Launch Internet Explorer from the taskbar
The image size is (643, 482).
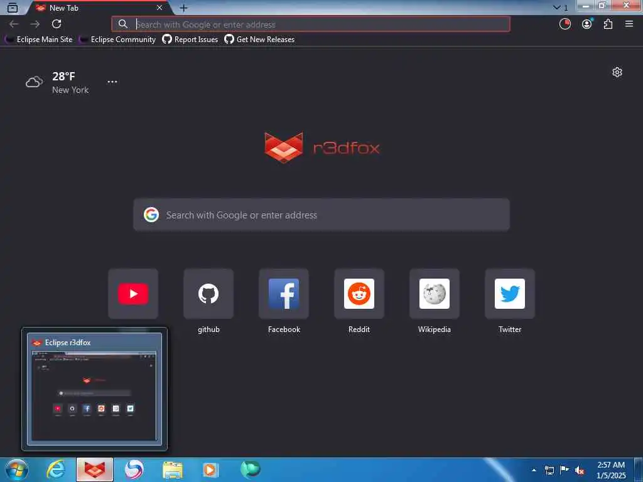pyautogui.click(x=56, y=469)
